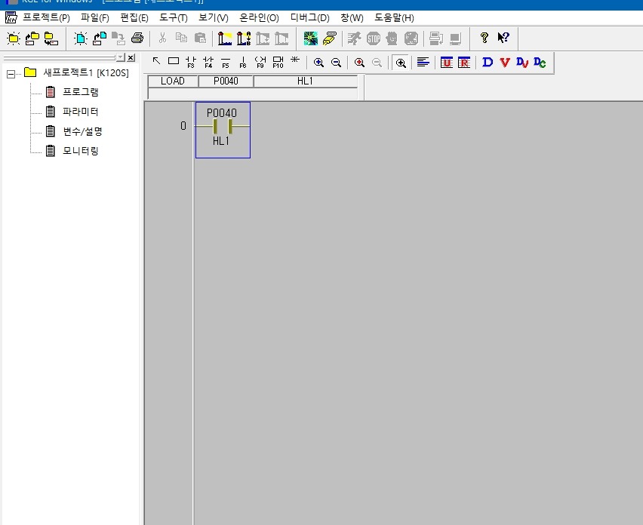Select 모니터링 in the project tree
Screen dimensions: 643x525
click(x=80, y=151)
